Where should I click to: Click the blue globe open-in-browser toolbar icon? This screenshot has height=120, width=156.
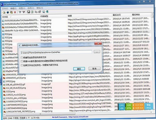pos(8,12)
